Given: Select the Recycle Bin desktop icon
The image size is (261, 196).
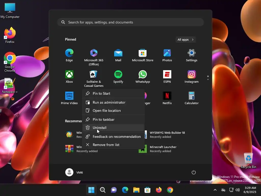Looking at the screenshot, I should 248,160.
